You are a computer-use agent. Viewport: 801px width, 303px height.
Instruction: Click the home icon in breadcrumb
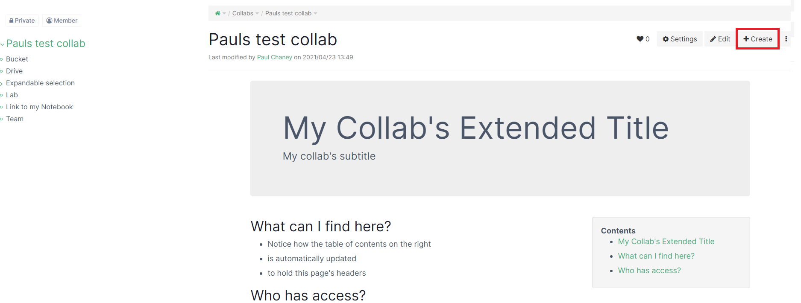coord(217,13)
